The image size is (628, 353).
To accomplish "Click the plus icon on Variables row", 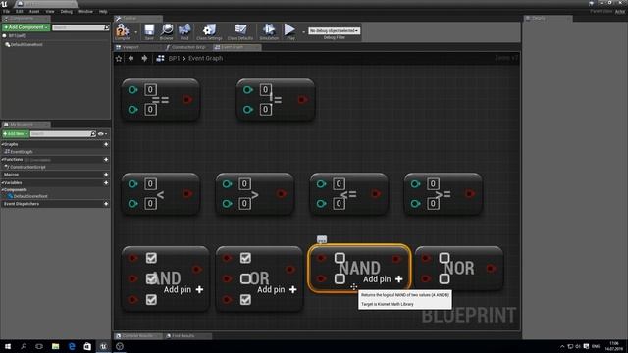I will [x=106, y=183].
